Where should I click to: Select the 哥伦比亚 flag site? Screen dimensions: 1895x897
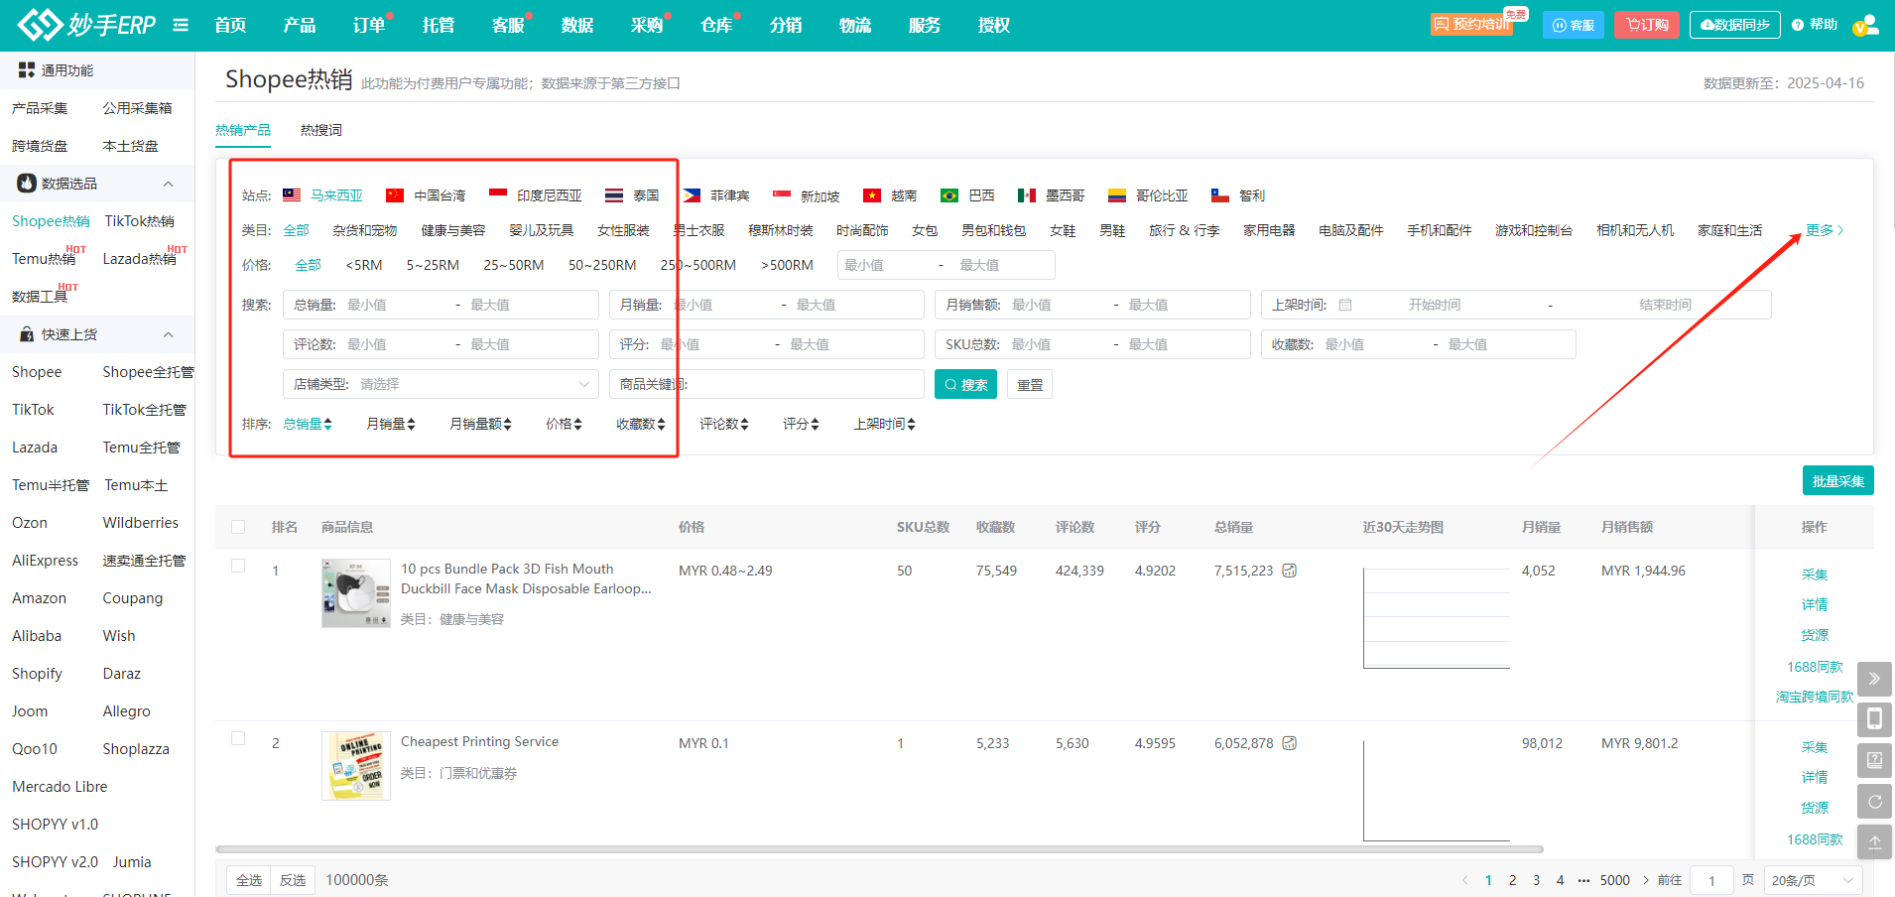pyautogui.click(x=1148, y=195)
